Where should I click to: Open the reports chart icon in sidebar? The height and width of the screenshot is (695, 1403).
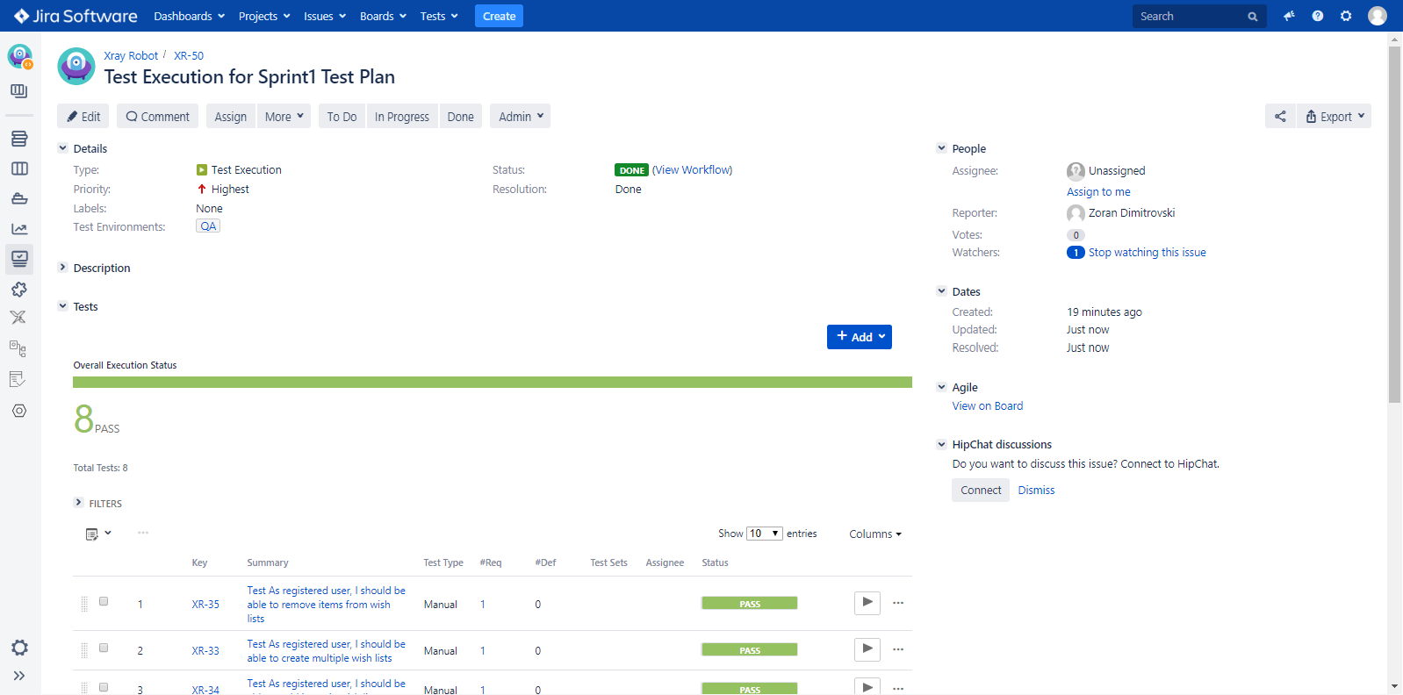19,229
